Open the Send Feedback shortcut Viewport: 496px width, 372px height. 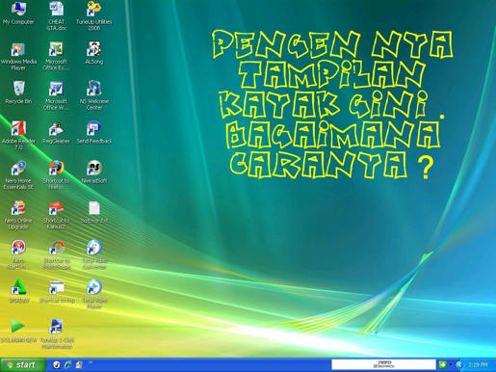(94, 132)
